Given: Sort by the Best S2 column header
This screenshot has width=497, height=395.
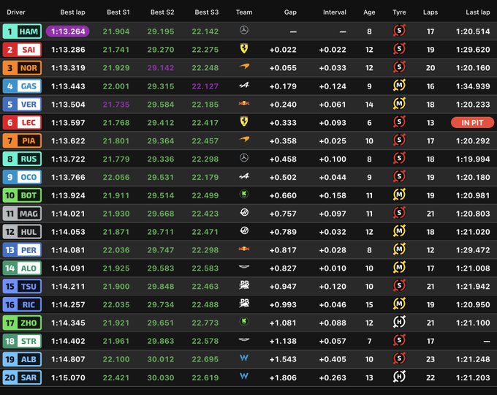Looking at the screenshot, I should 162,12.
